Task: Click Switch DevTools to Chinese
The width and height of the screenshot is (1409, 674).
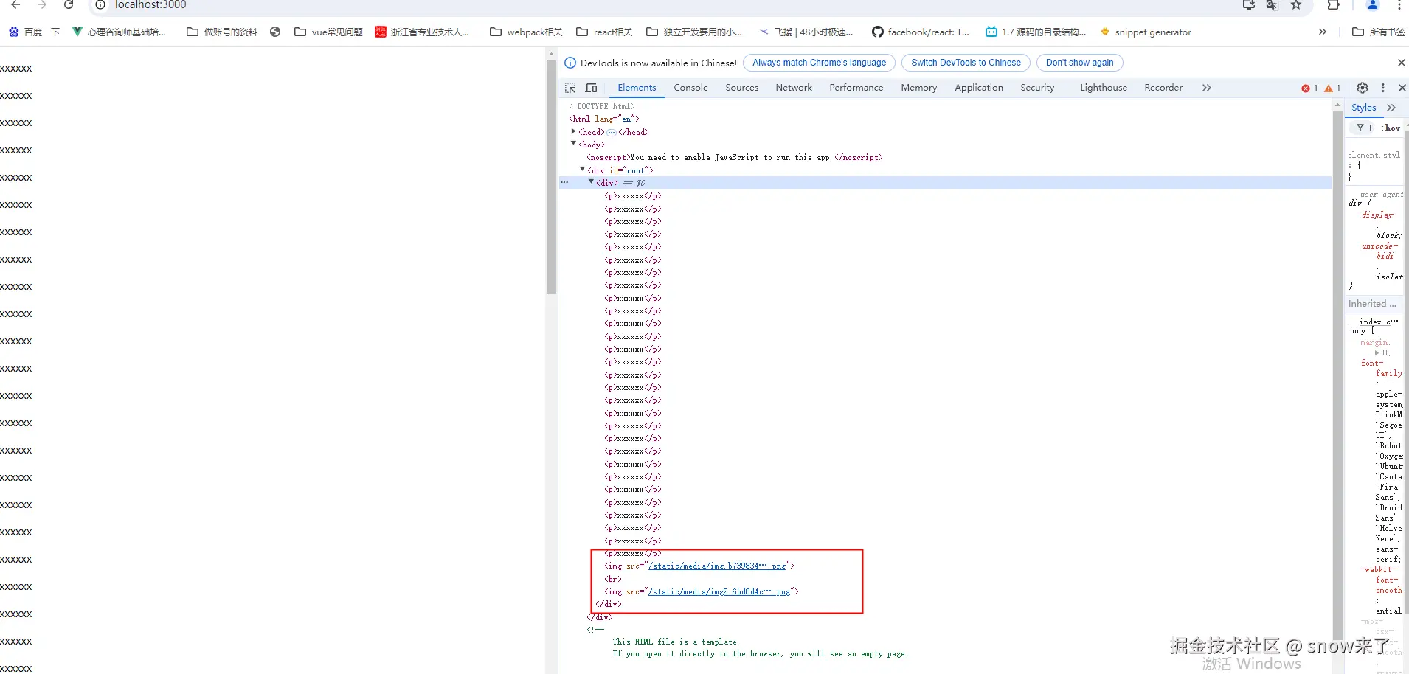Action: 966,63
